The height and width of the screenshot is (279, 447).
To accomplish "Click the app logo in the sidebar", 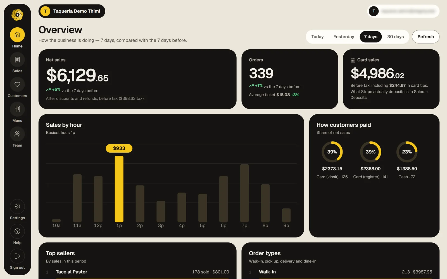I will click(x=17, y=15).
